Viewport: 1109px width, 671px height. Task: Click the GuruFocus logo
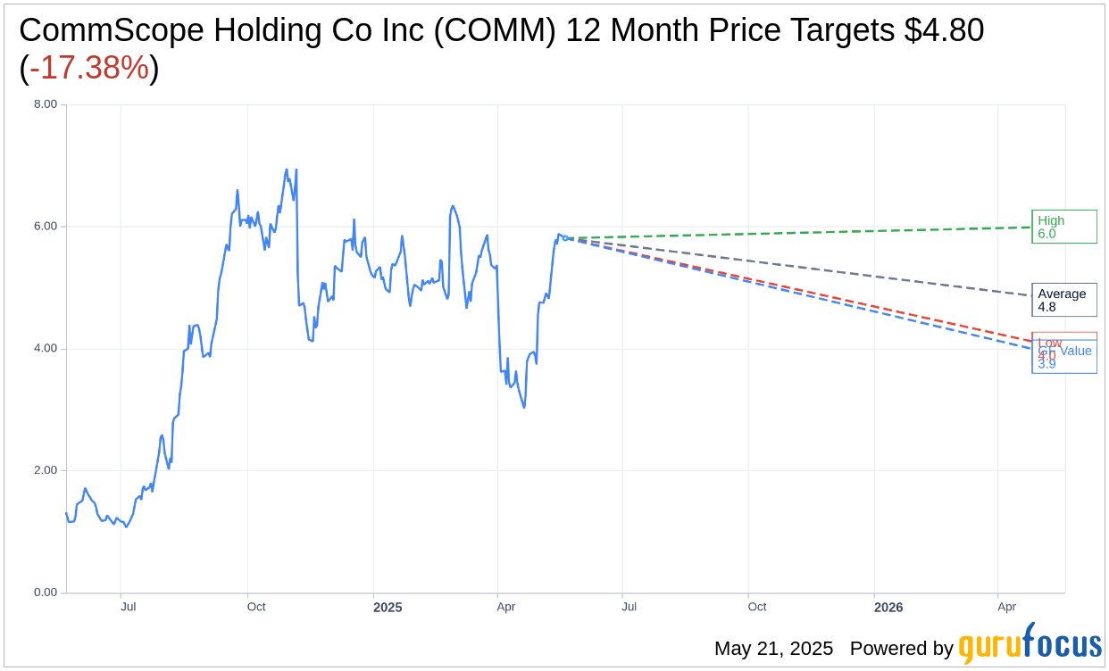pyautogui.click(x=1030, y=643)
